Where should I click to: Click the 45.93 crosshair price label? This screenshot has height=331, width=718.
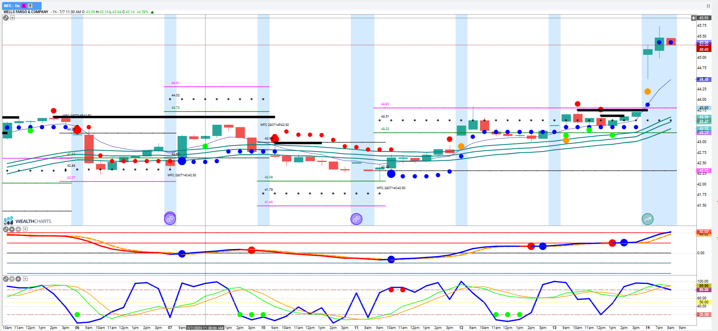704,18
